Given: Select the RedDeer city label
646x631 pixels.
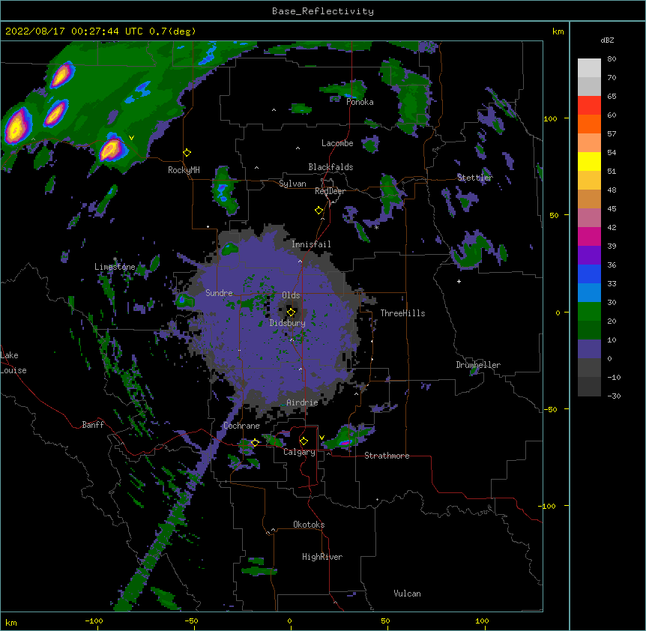Looking at the screenshot, I should [x=330, y=191].
